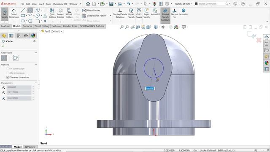Toggle Rapid Sketch

146,13
